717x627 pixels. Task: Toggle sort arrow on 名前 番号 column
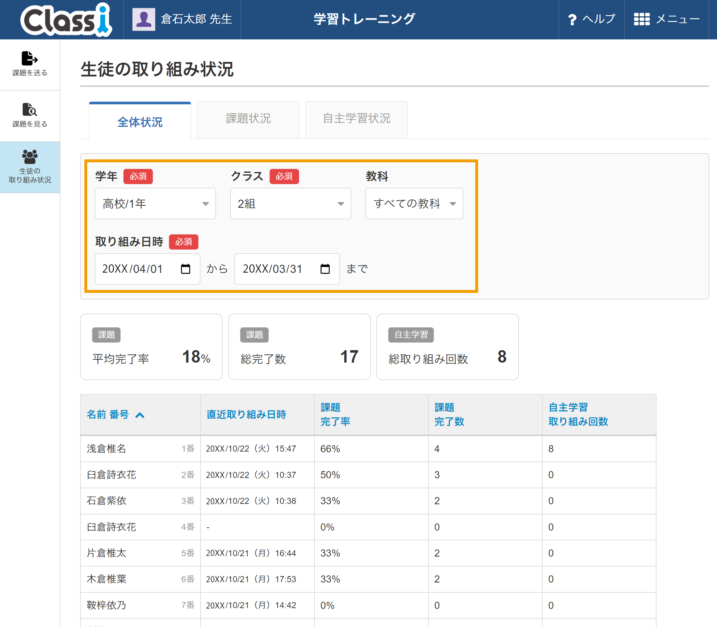click(140, 415)
